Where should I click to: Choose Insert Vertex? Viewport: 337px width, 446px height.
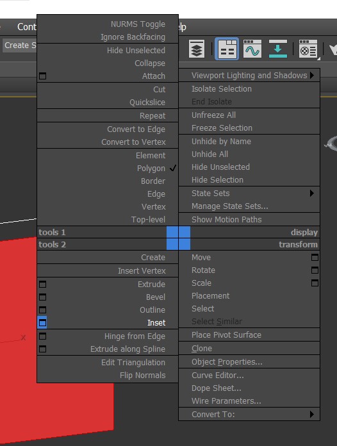coord(142,271)
